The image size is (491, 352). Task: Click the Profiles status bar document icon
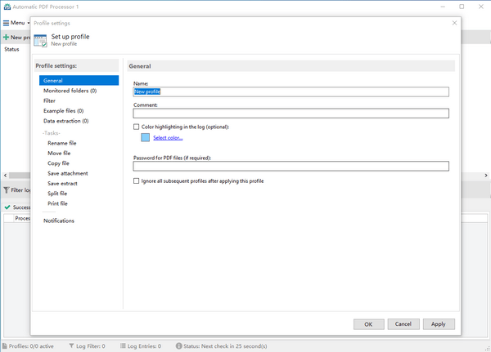pyautogui.click(x=4, y=346)
